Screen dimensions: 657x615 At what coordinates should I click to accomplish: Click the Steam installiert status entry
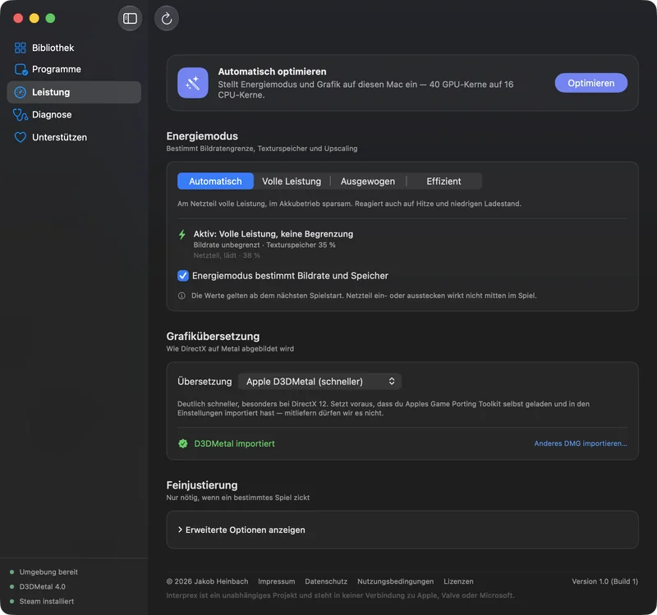click(42, 602)
